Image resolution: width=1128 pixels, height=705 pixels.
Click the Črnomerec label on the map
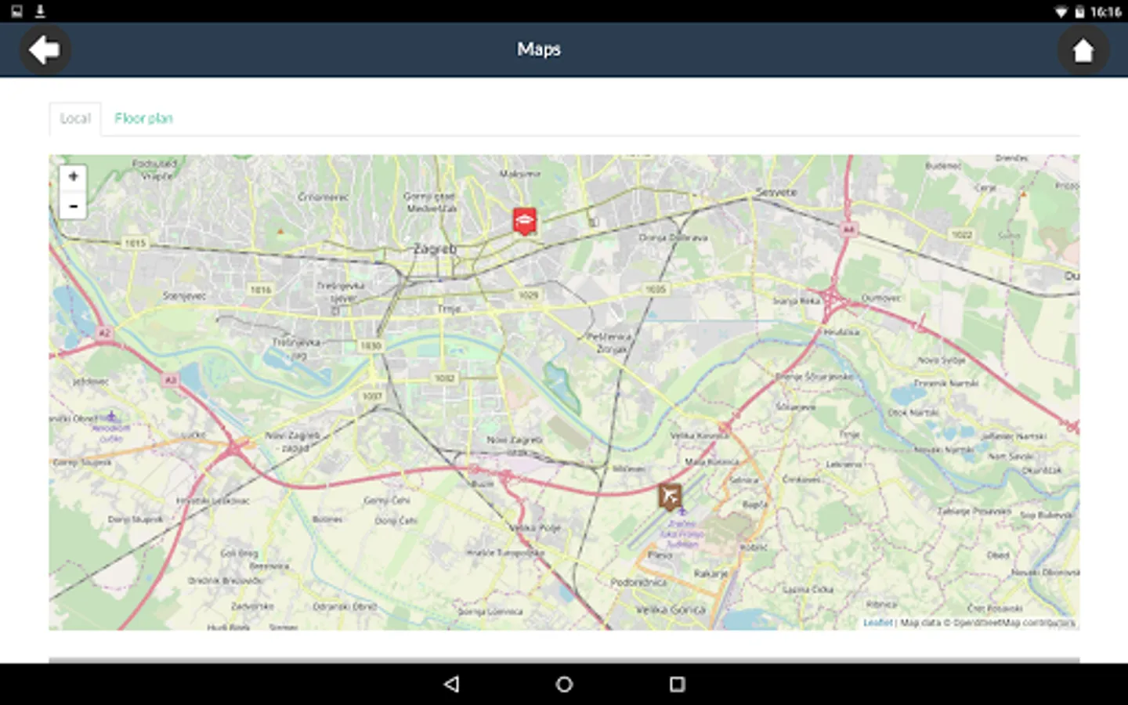click(x=324, y=197)
